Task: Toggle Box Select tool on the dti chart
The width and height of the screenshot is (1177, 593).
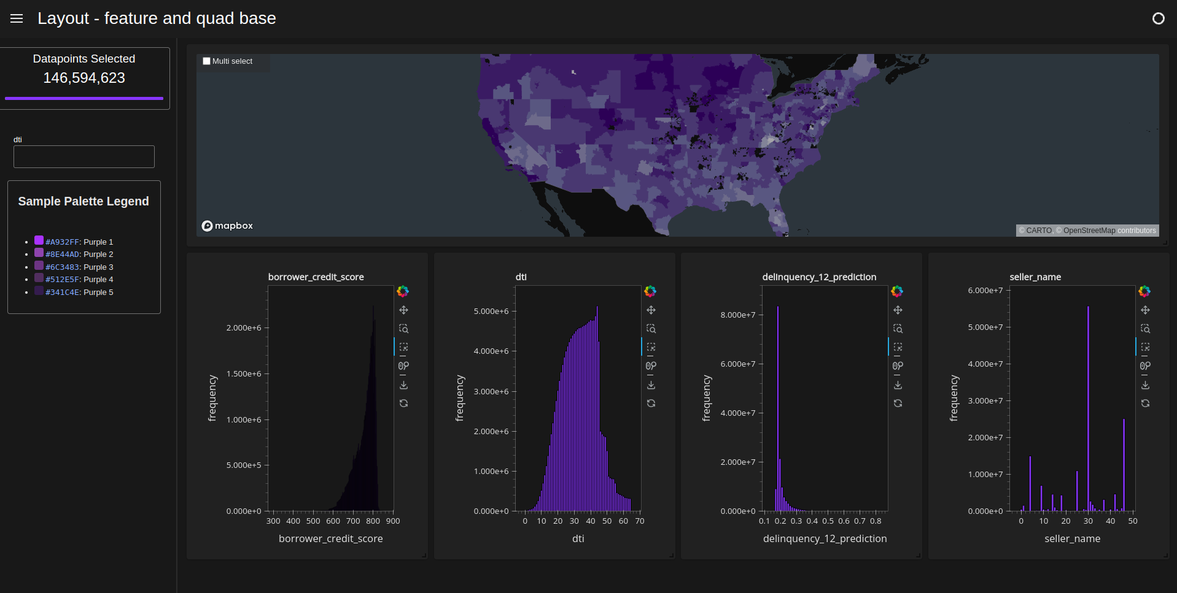Action: (651, 347)
